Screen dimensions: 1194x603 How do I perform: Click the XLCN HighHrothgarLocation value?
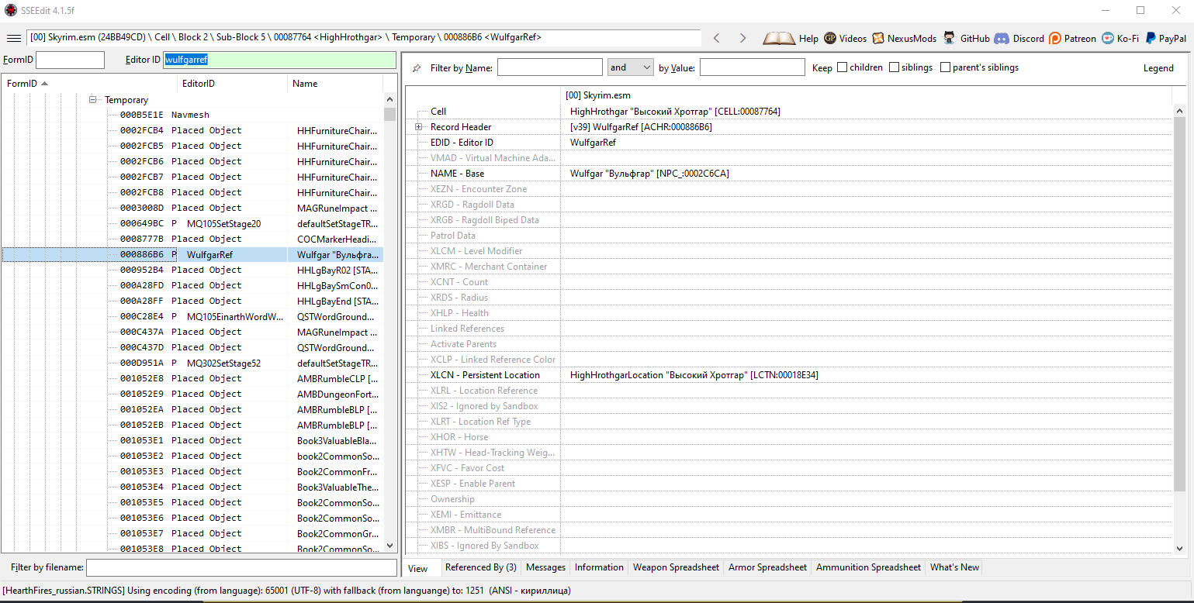(694, 375)
